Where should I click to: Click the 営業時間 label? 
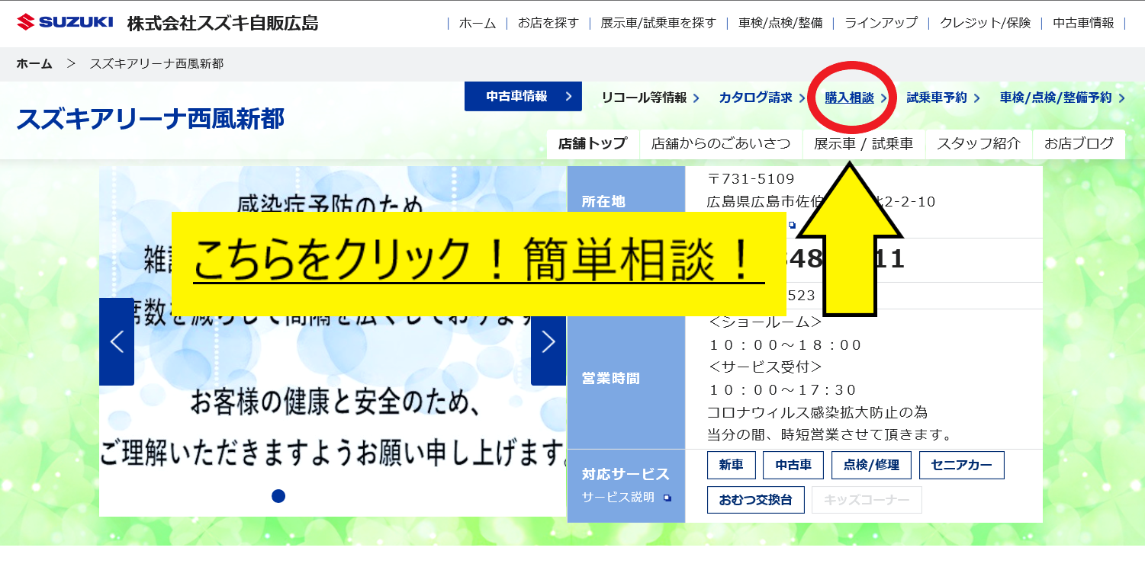pyautogui.click(x=611, y=379)
